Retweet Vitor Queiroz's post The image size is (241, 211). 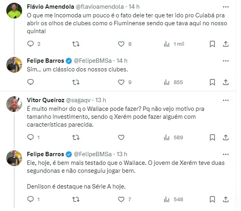coord(76,137)
